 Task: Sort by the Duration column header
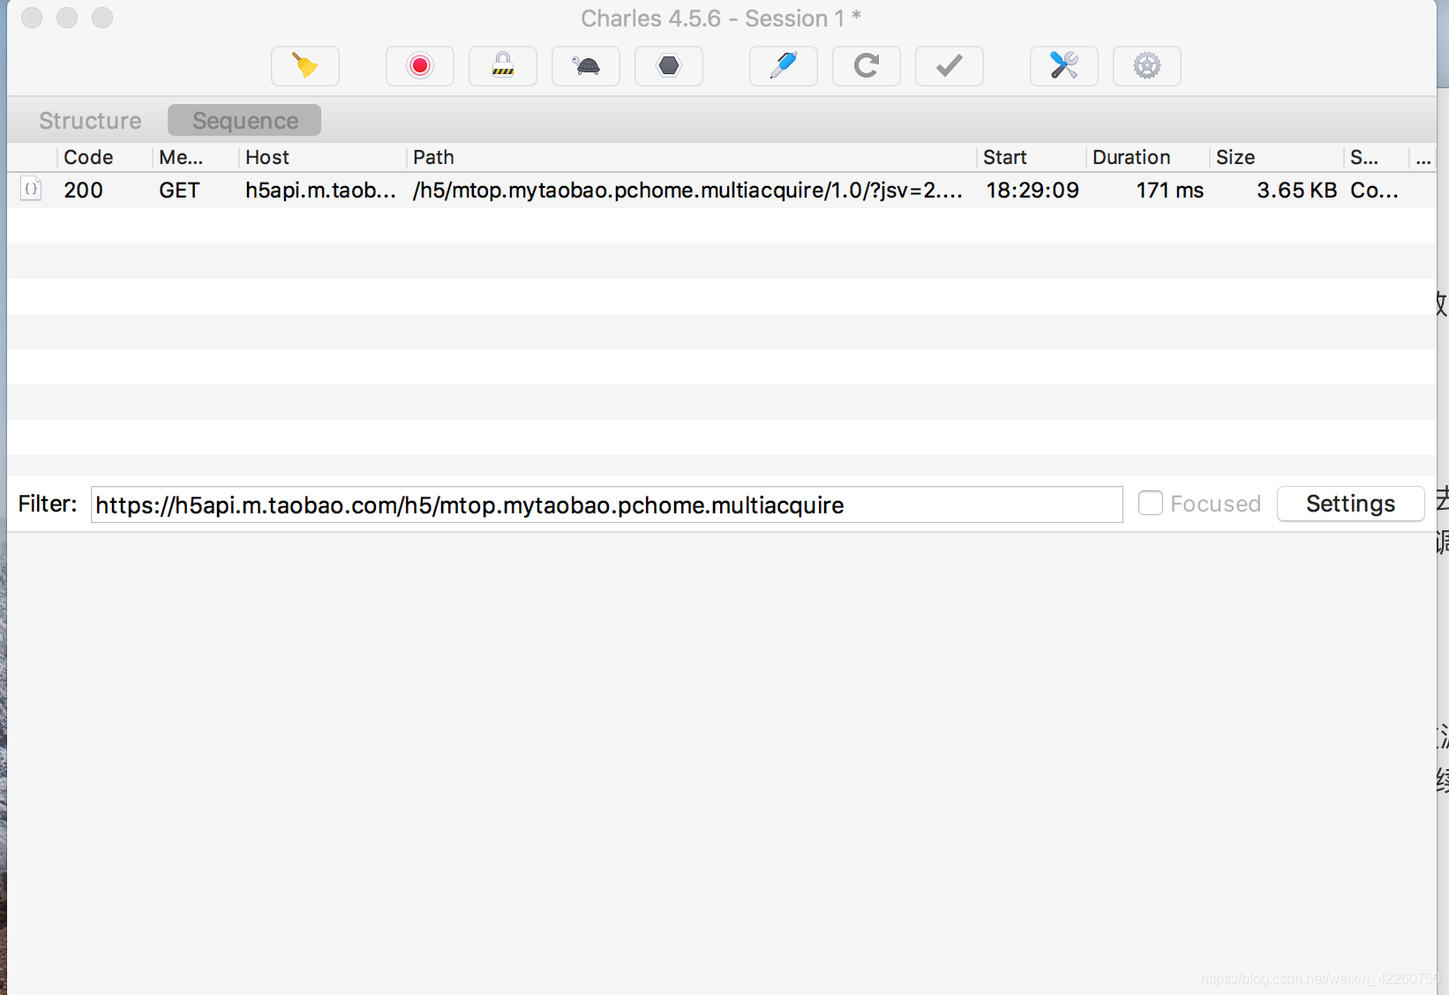coord(1148,157)
